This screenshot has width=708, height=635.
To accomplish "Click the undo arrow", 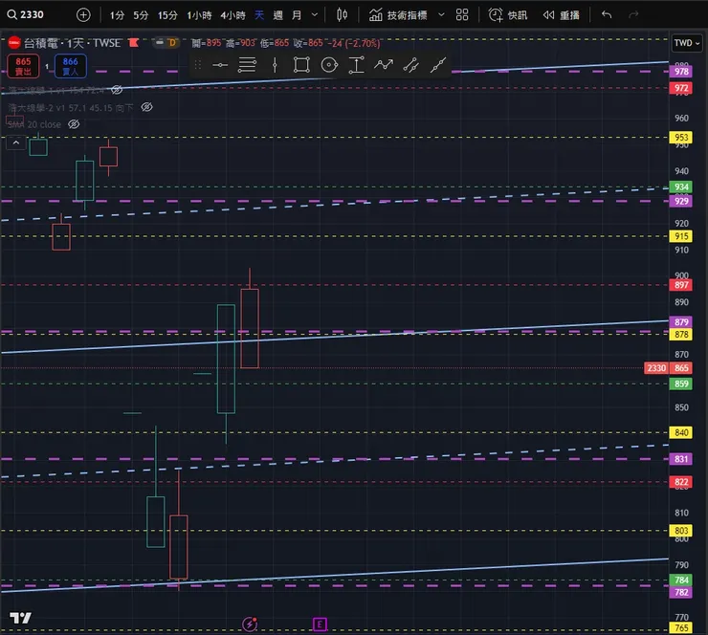I will (607, 15).
